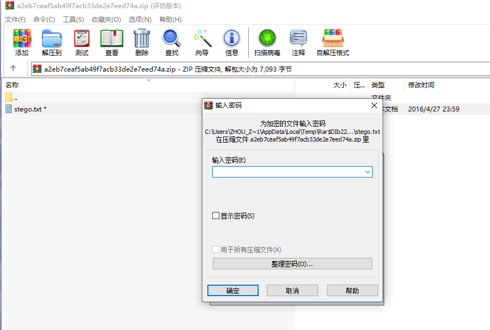Cancel the dialog via 取消 button
490x330 pixels.
pyautogui.click(x=292, y=290)
